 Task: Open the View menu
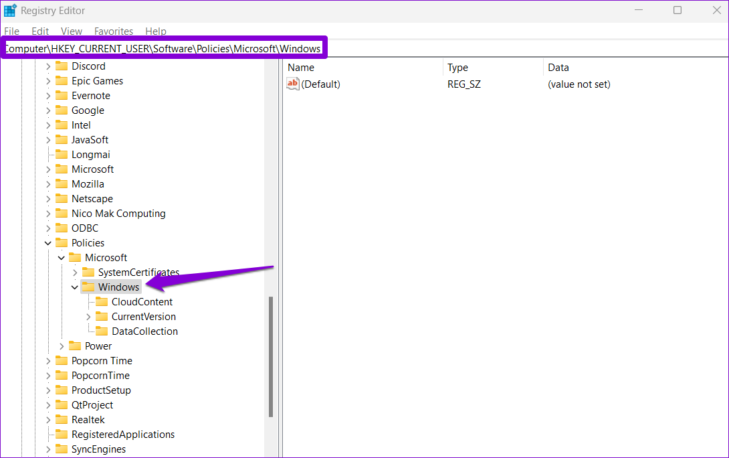coord(71,31)
